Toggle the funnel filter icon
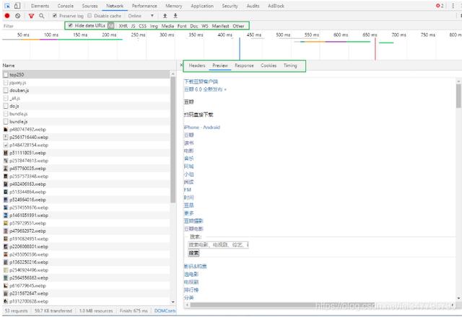 tap(31, 15)
